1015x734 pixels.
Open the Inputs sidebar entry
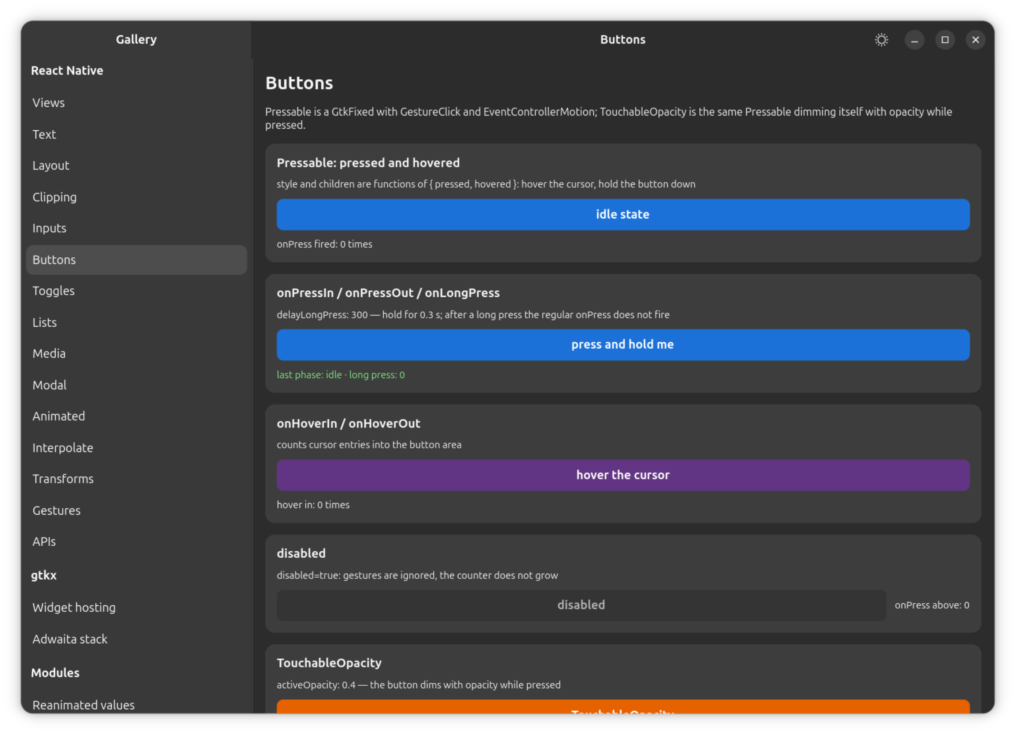pyautogui.click(x=137, y=228)
